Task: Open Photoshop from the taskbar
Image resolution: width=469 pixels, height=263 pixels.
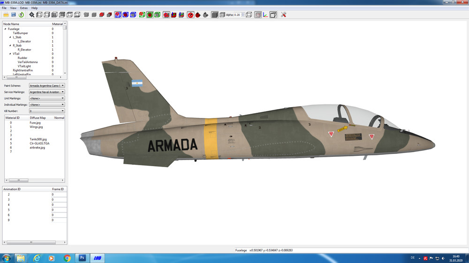Action: (82, 258)
